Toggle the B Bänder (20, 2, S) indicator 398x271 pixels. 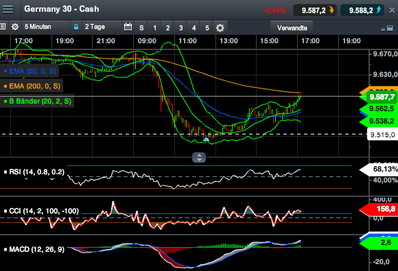point(37,102)
